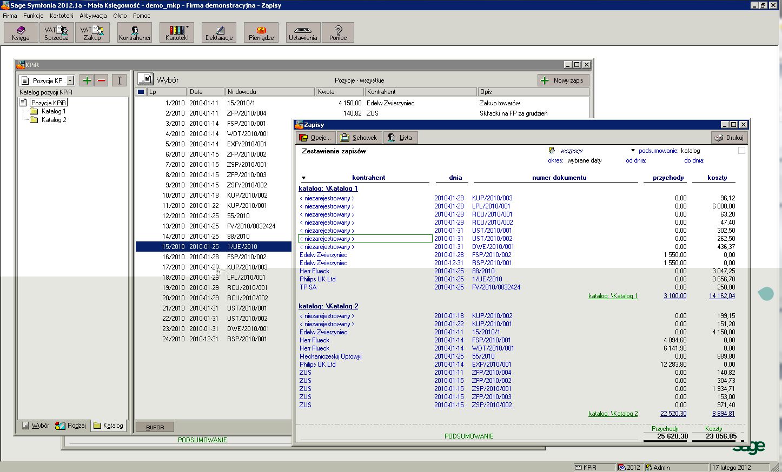This screenshot has width=782, height=472.
Task: Click Drukuj print button
Action: coord(729,138)
